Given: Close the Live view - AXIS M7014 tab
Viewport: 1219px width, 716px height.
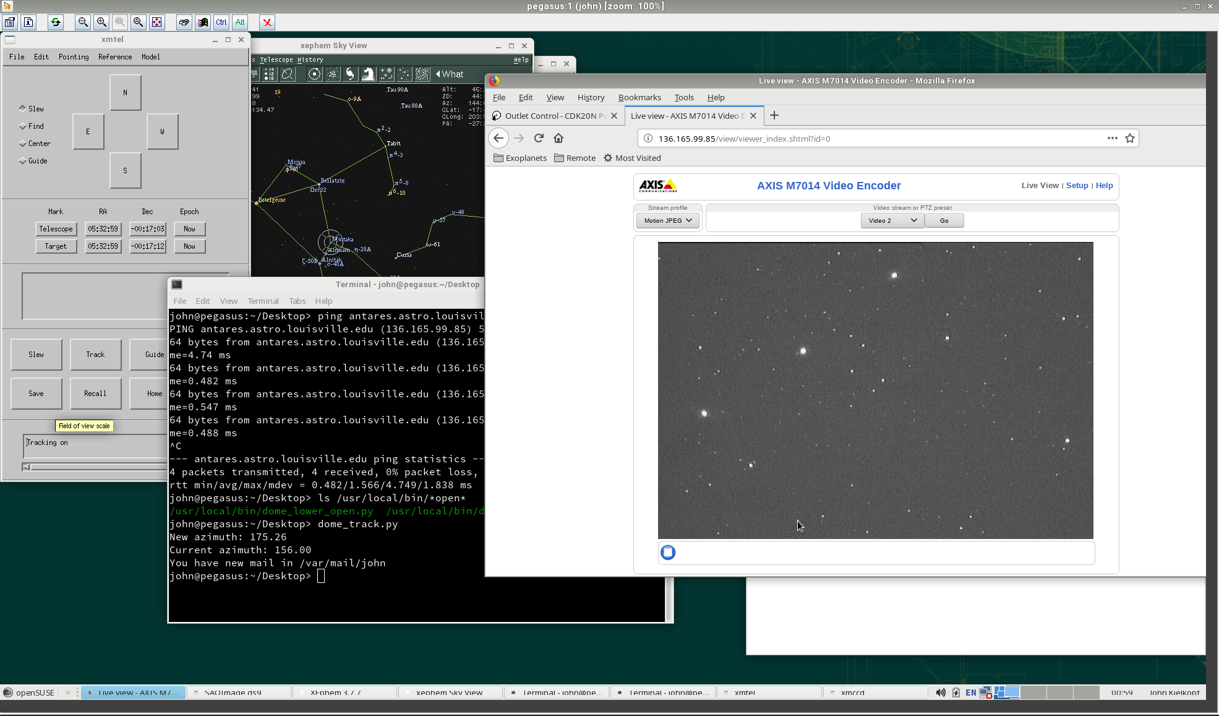Looking at the screenshot, I should (753, 116).
